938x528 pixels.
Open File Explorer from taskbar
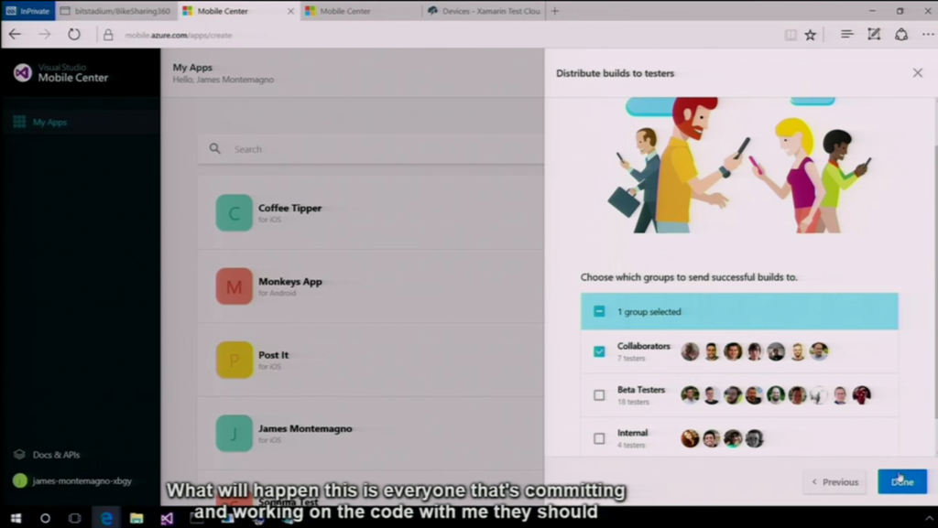click(x=136, y=518)
